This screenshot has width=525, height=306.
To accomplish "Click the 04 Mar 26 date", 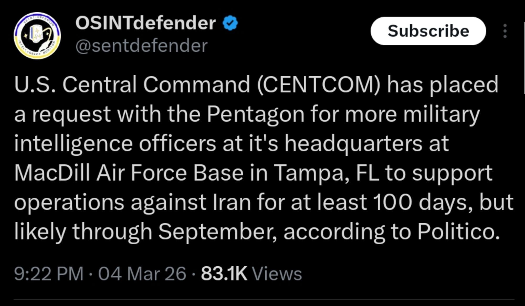I will coord(142,274).
